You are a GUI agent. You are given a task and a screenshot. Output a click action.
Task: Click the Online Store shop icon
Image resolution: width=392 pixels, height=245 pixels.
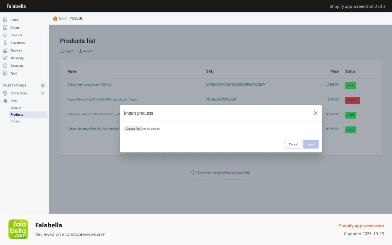tap(5, 93)
